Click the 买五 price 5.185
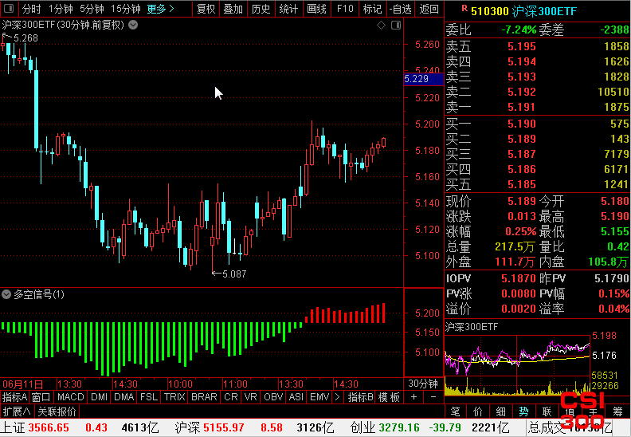This screenshot has height=437, width=631. [x=522, y=184]
